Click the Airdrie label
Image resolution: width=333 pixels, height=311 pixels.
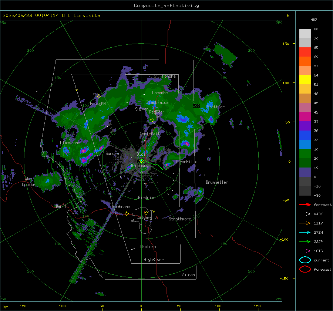click(x=146, y=197)
